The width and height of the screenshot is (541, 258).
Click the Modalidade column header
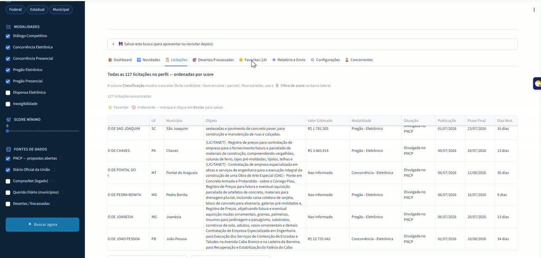click(x=375, y=121)
